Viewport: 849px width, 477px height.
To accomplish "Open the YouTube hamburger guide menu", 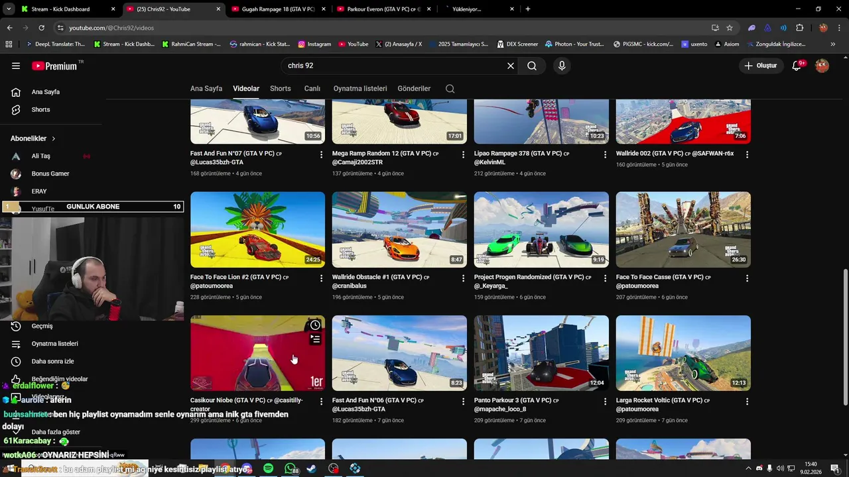I will pos(16,66).
